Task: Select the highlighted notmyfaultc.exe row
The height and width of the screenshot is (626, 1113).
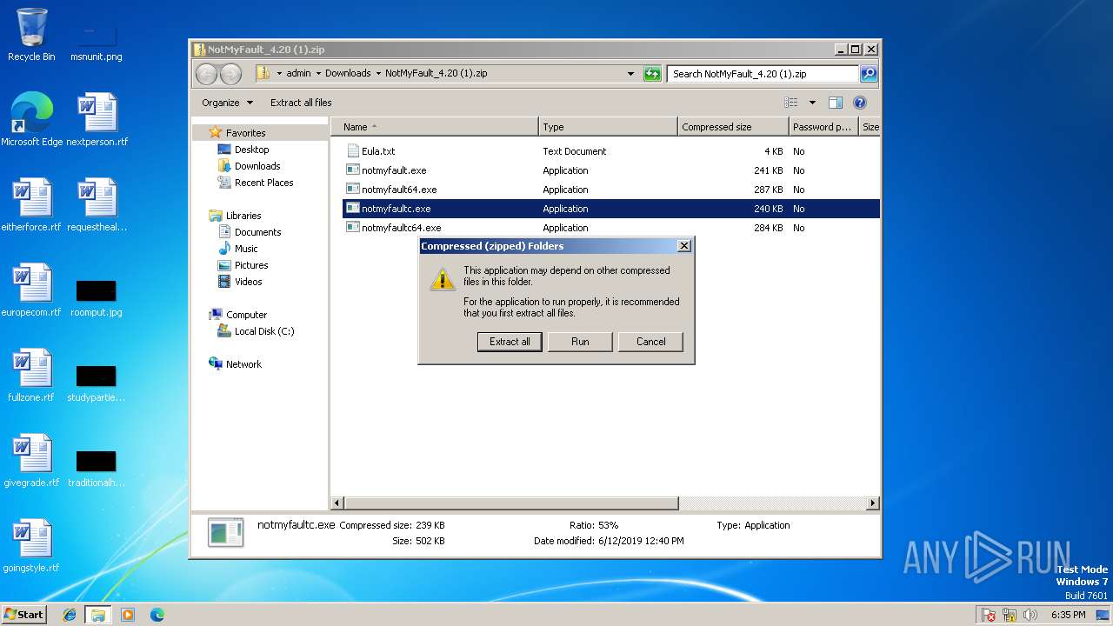Action: coord(612,209)
